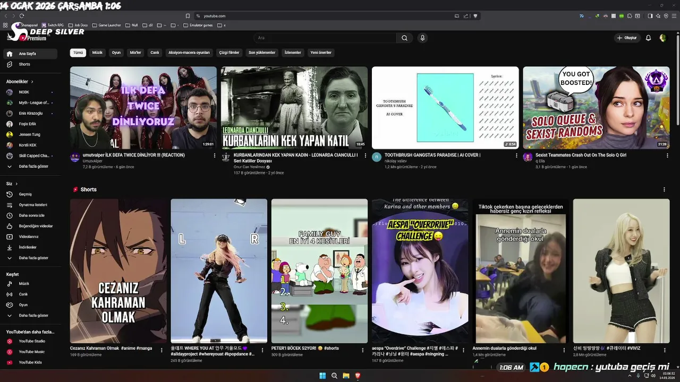This screenshot has height=382, width=680.
Task: Open Oynatma listeleri in sidebar
Action: 30,205
